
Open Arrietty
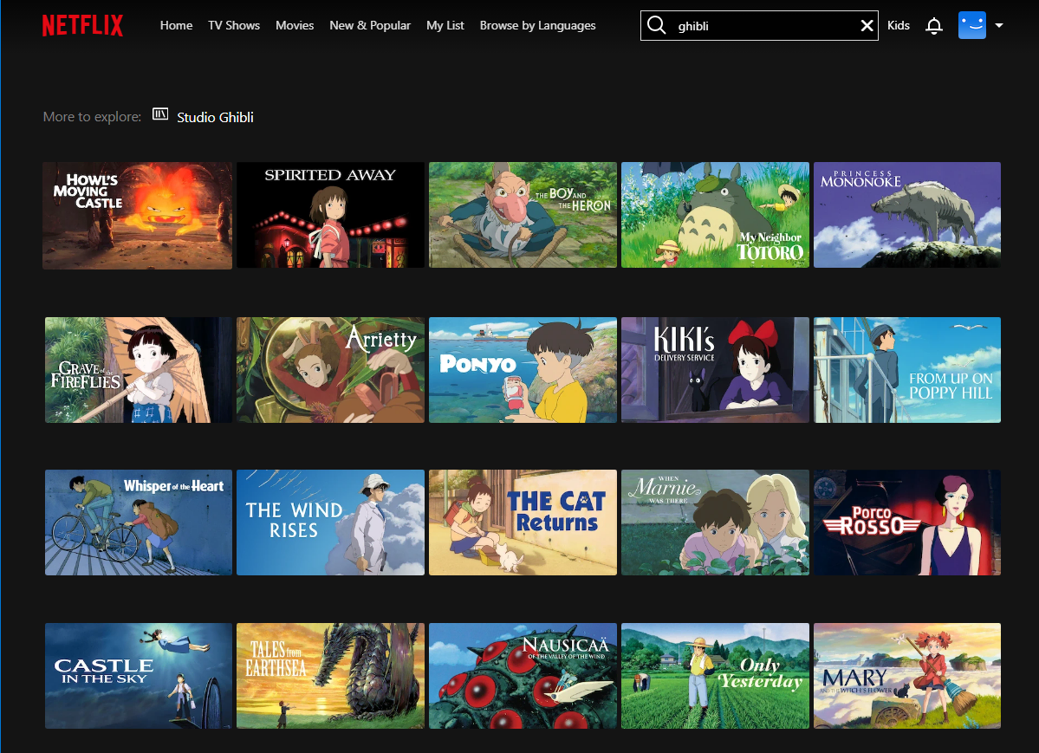click(x=331, y=370)
